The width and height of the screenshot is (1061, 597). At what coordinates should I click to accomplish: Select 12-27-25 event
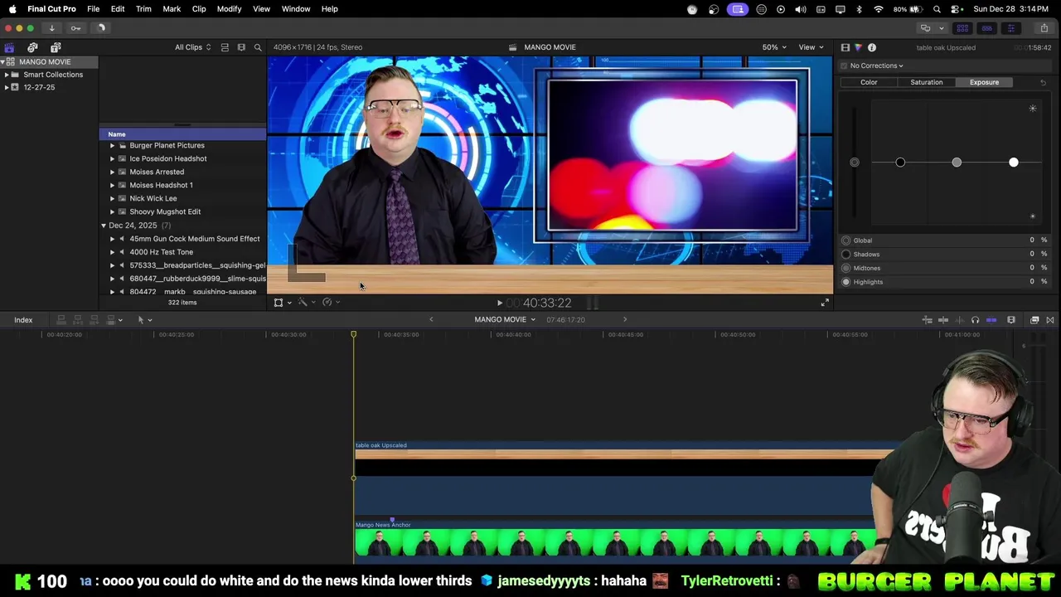tap(39, 87)
